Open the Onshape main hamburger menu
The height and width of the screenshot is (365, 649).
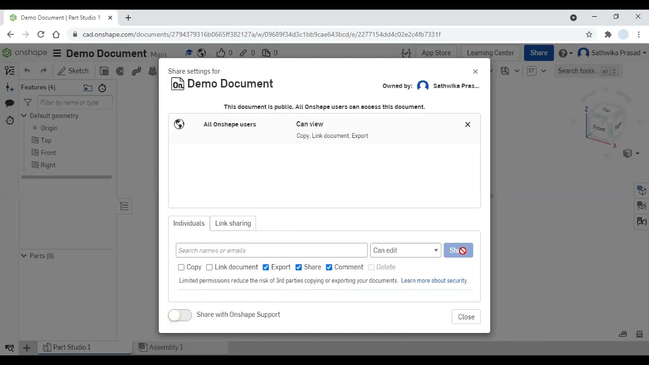(x=57, y=53)
